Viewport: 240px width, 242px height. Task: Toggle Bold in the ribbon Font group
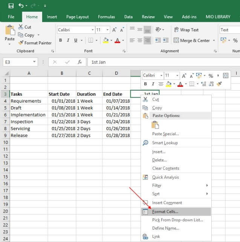point(60,41)
